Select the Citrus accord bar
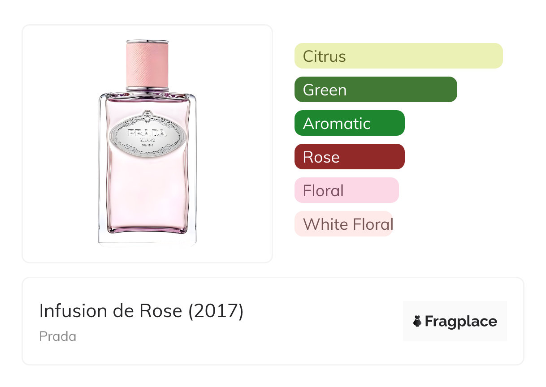This screenshot has height=387, width=546. (x=398, y=56)
